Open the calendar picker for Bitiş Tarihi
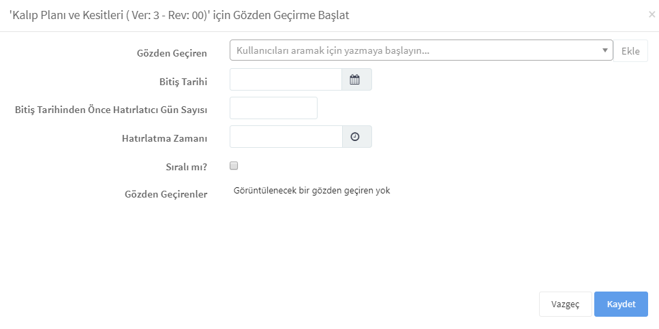 coord(356,80)
